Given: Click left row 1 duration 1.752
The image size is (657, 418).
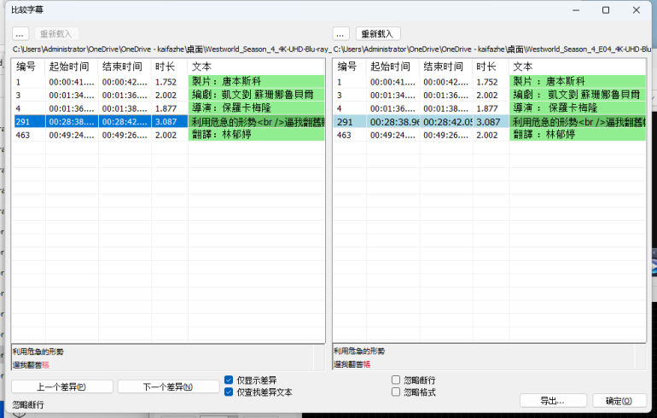Looking at the screenshot, I should coord(170,81).
